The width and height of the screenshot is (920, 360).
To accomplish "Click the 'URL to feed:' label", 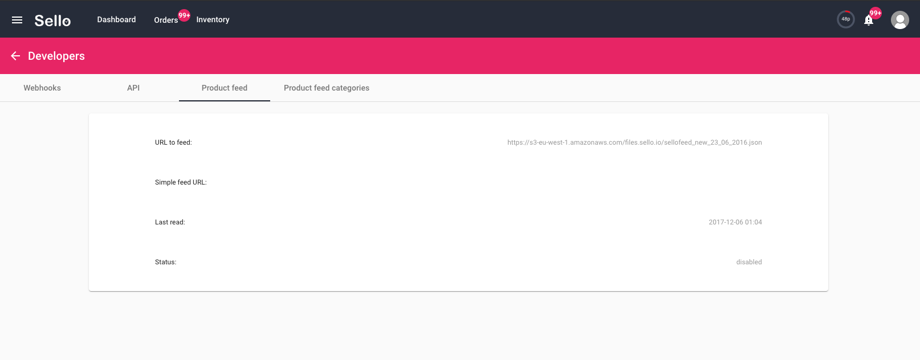I will 173,142.
